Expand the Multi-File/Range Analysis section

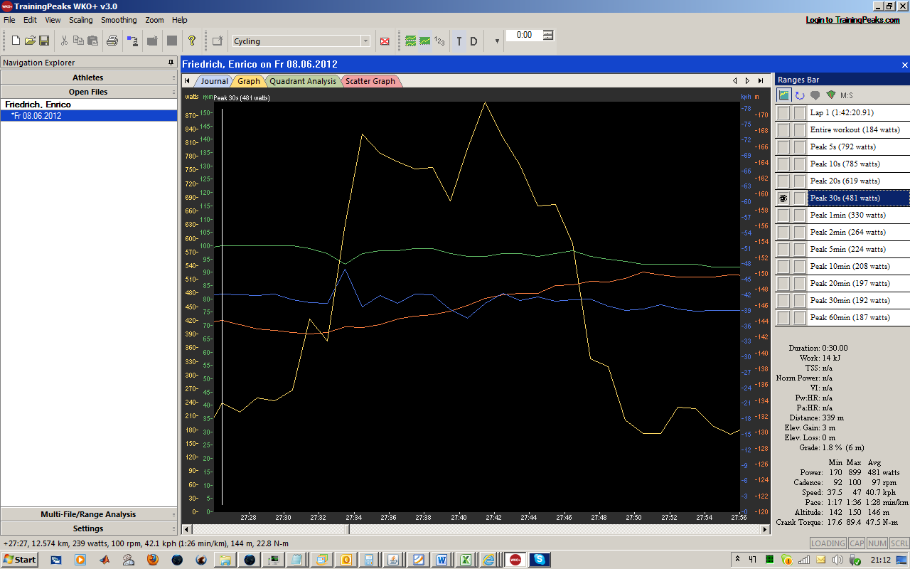[88, 514]
